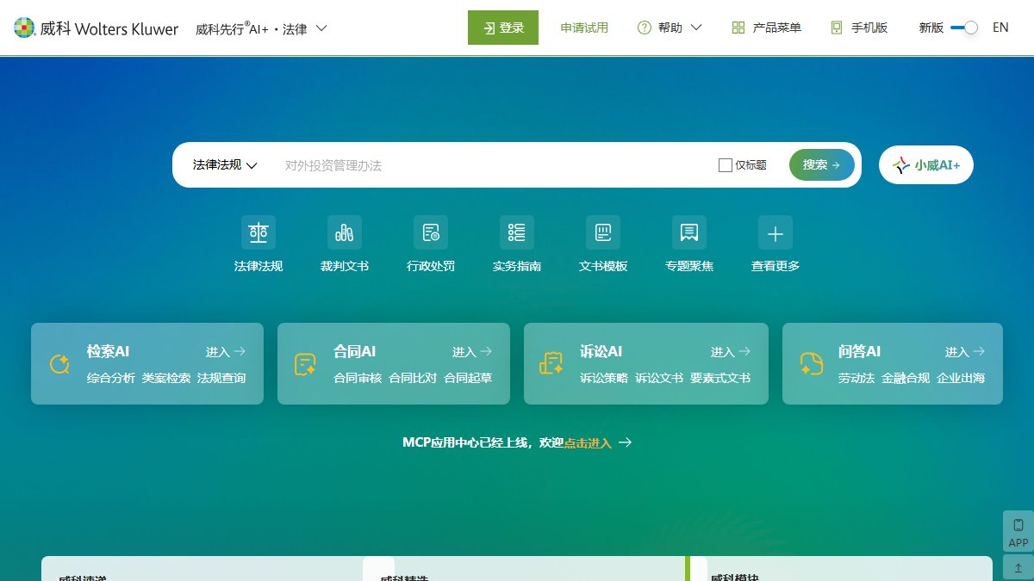Open the 文书模板 icon shortcut
The width and height of the screenshot is (1034, 581).
point(603,232)
